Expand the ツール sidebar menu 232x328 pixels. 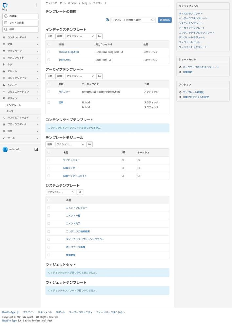click(20, 138)
